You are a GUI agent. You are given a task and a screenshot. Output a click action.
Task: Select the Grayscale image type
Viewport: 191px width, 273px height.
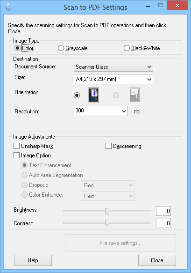tap(72, 48)
